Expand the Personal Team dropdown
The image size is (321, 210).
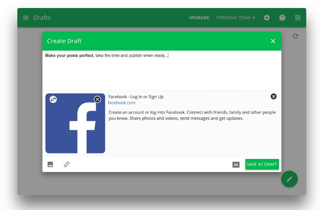pyautogui.click(x=236, y=18)
